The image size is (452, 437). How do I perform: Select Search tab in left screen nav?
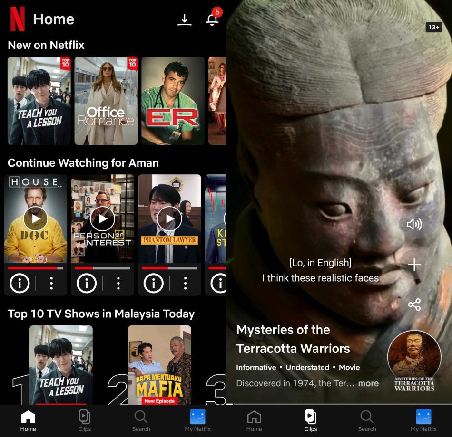[141, 420]
